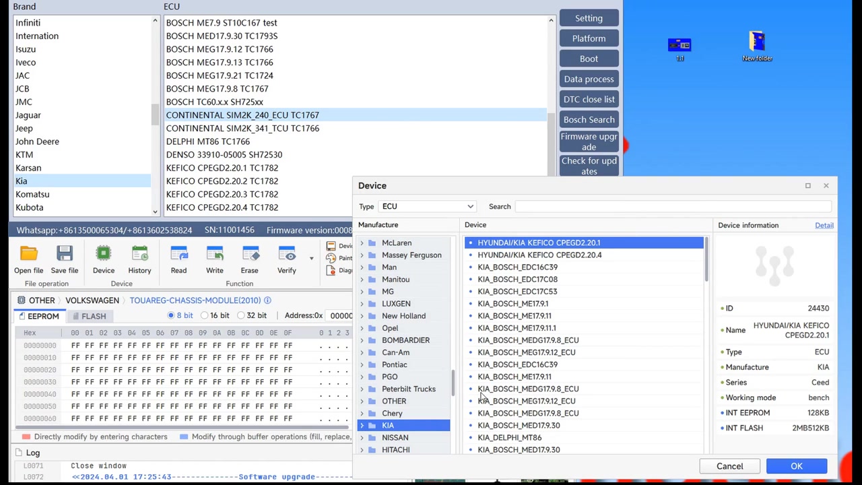Click the NISSAN folder icon in Manufacture tree
This screenshot has width=862, height=485.
(x=372, y=438)
